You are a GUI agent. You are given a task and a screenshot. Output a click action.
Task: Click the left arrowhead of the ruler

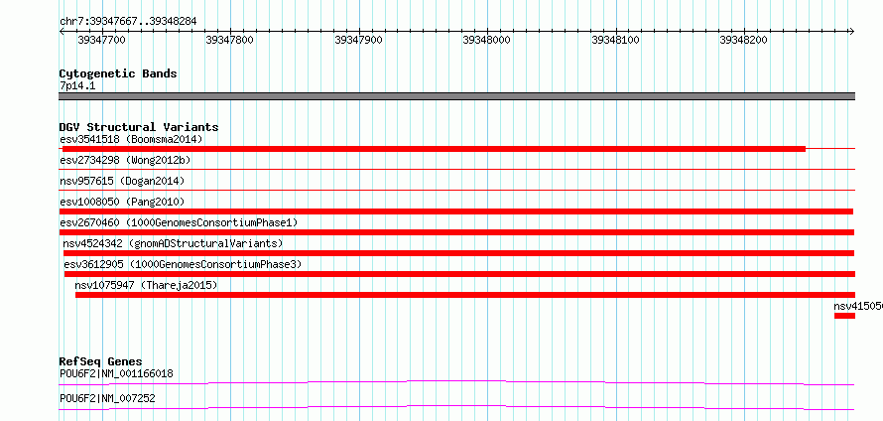(62, 32)
